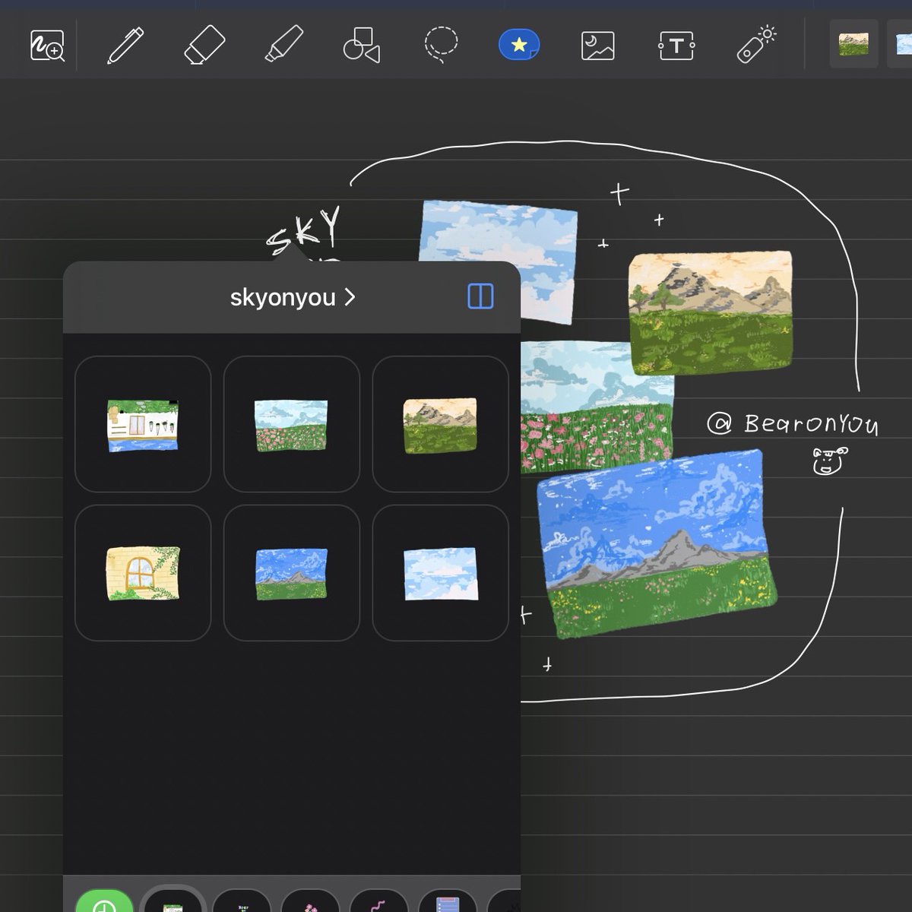The image size is (912, 912).
Task: Open the pink squiggle collection tab
Action: coord(378,902)
